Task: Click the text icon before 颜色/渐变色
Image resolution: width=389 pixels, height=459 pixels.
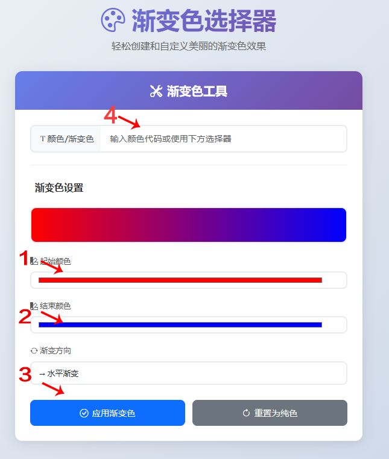Action: 42,139
